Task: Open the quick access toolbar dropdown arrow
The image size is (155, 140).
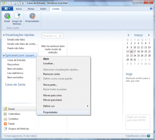Action: tap(23, 3)
